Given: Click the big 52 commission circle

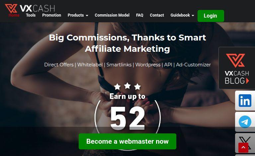Looking at the screenshot, I should pyautogui.click(x=127, y=117).
